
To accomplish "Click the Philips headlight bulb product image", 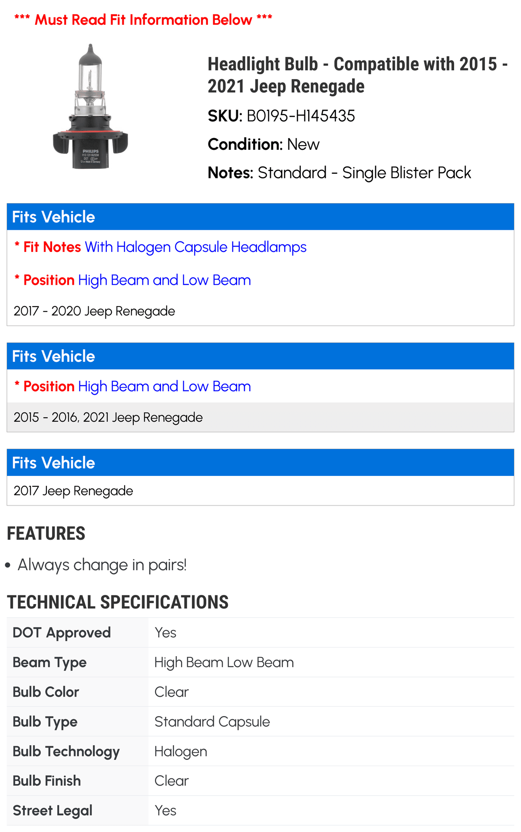I will click(x=90, y=106).
